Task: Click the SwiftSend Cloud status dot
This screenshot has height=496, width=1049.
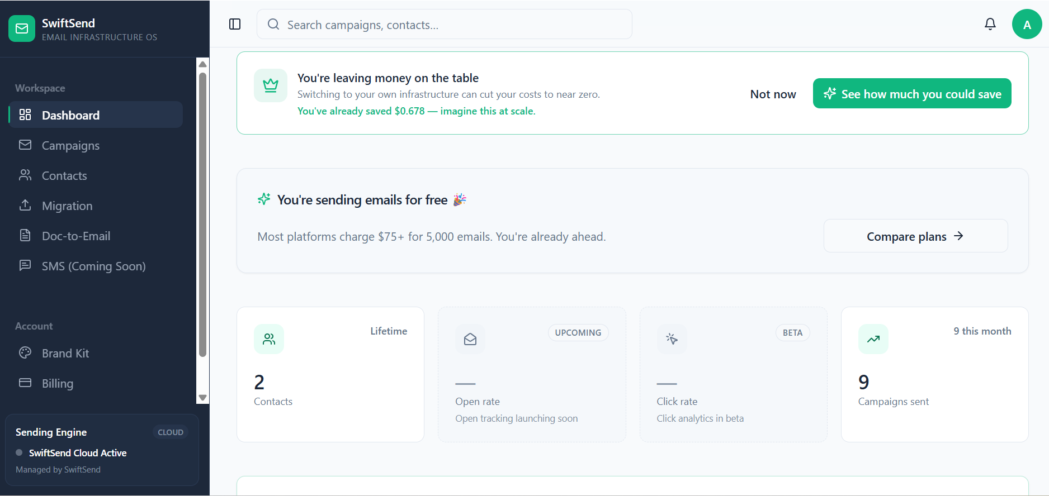Action: 19,452
